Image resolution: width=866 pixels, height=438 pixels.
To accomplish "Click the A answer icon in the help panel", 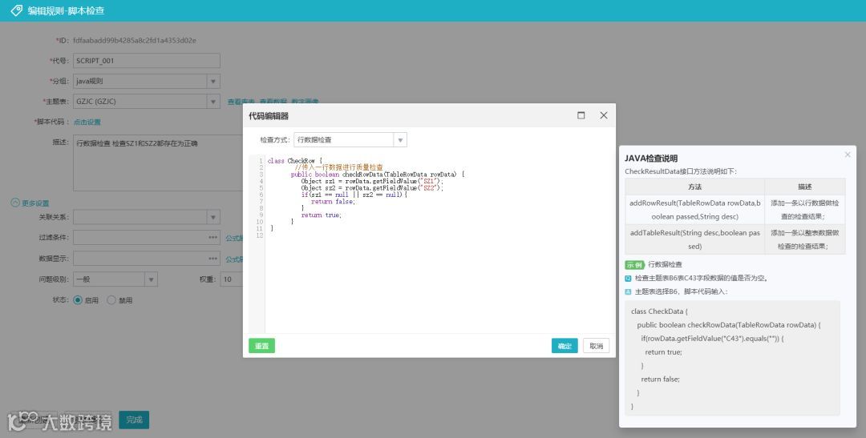I will (x=629, y=291).
